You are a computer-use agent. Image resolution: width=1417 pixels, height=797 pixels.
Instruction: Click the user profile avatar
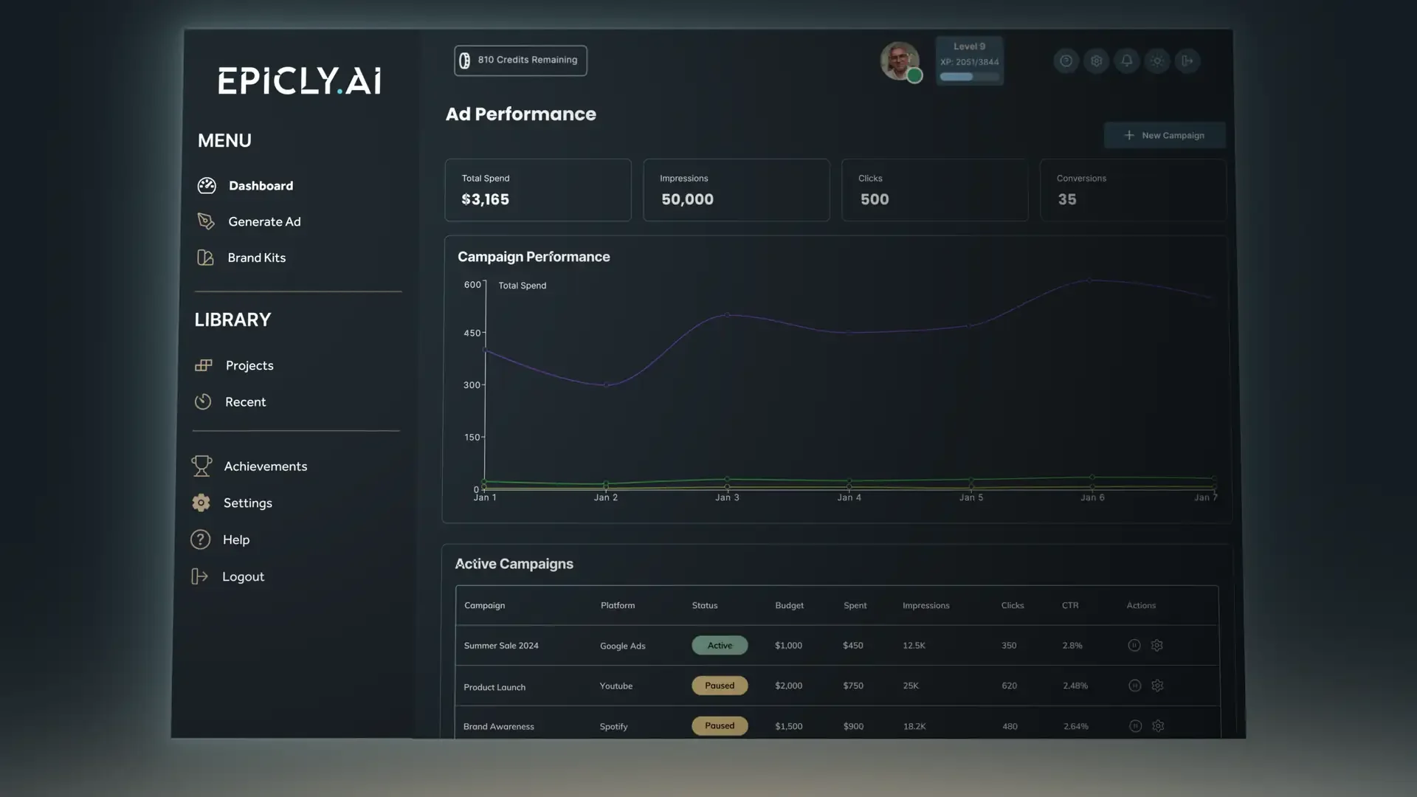pyautogui.click(x=900, y=61)
